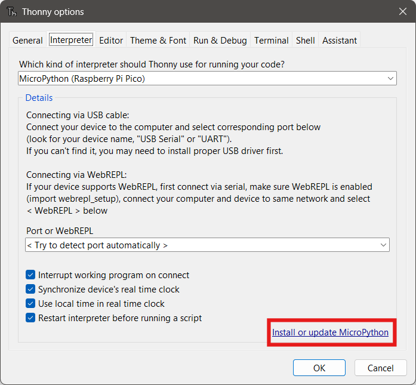
Task: Open the Port or WebREPL dropdown
Action: click(207, 245)
